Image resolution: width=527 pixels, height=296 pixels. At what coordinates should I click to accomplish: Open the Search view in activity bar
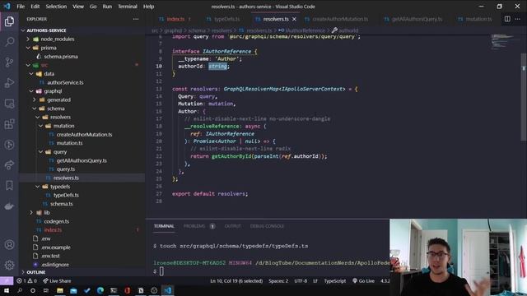(9, 42)
